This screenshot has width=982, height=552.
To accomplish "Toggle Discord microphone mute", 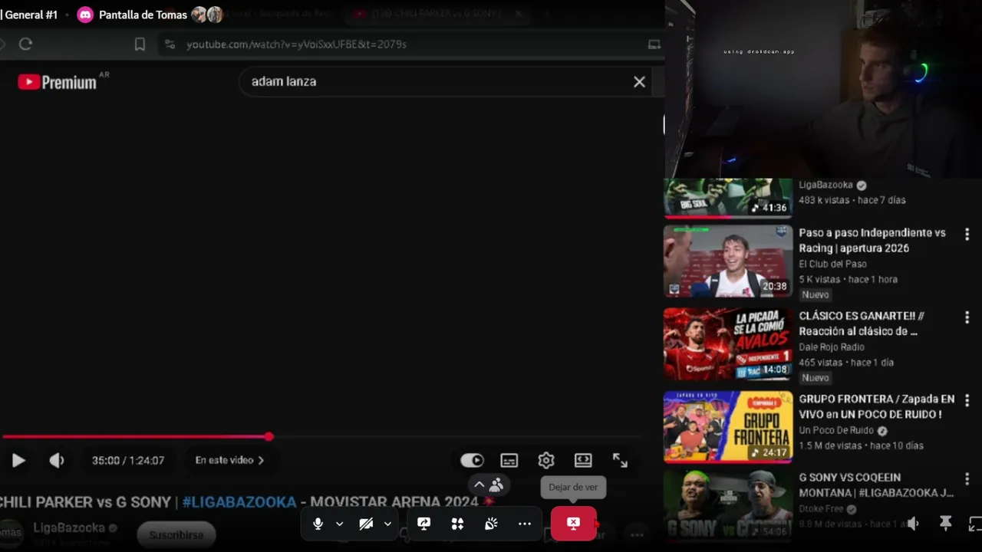I will (318, 524).
